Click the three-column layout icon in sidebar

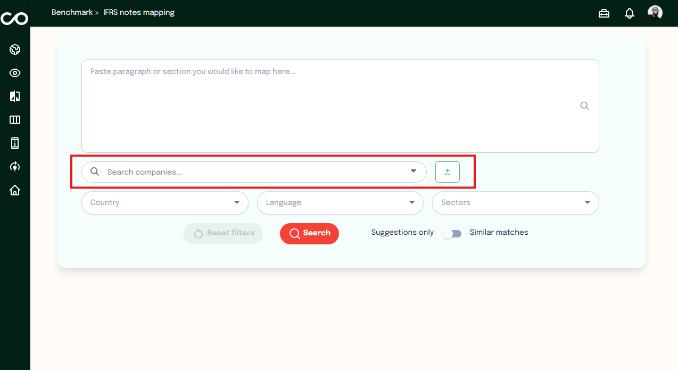click(15, 120)
